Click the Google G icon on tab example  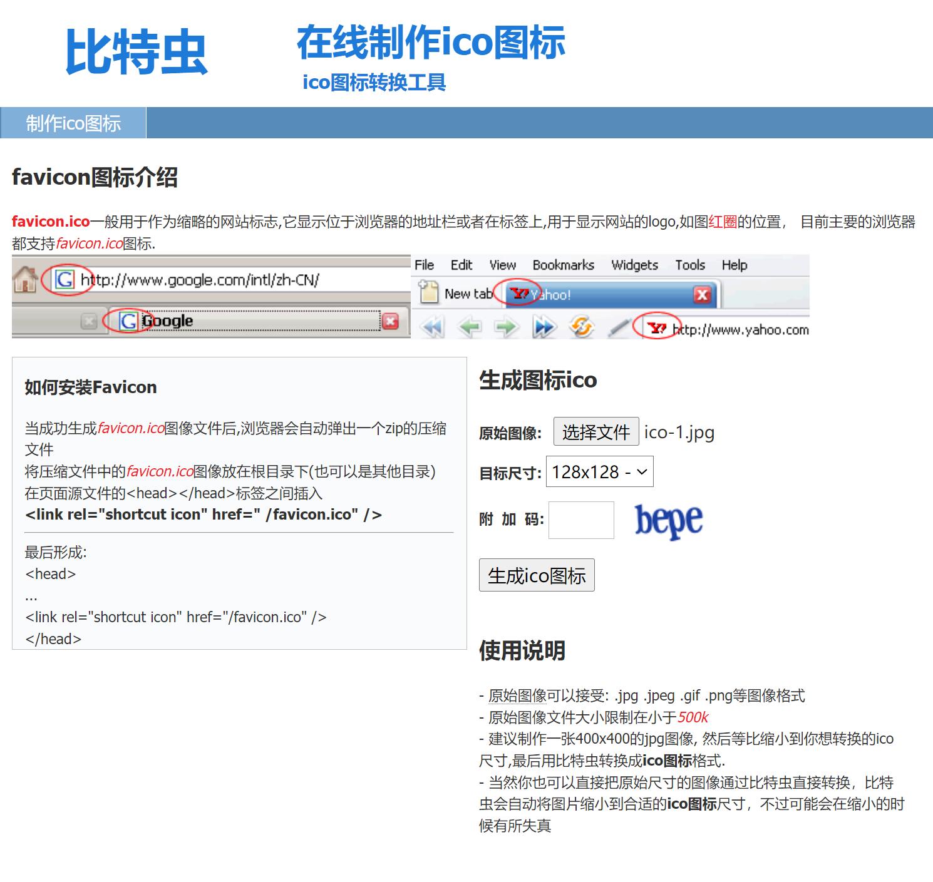click(x=128, y=321)
